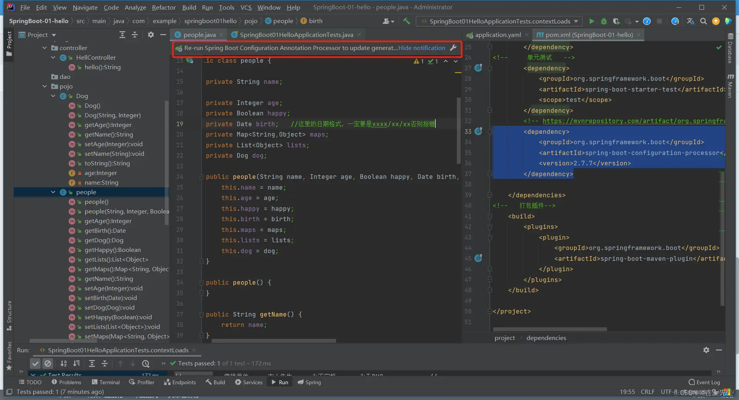
Task: Open notification settings wrench icon
Action: [453, 48]
